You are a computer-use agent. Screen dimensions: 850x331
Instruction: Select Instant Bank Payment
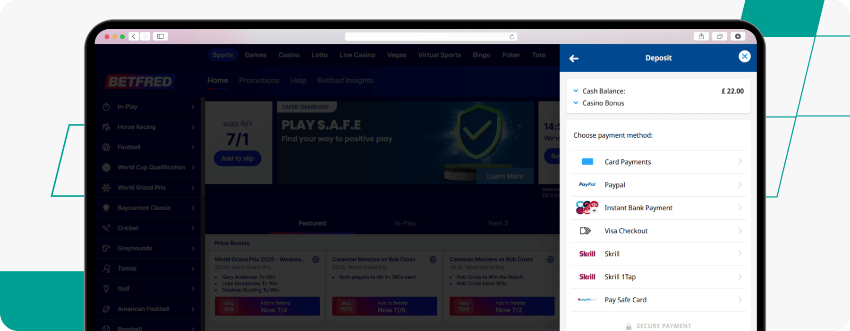pos(658,208)
